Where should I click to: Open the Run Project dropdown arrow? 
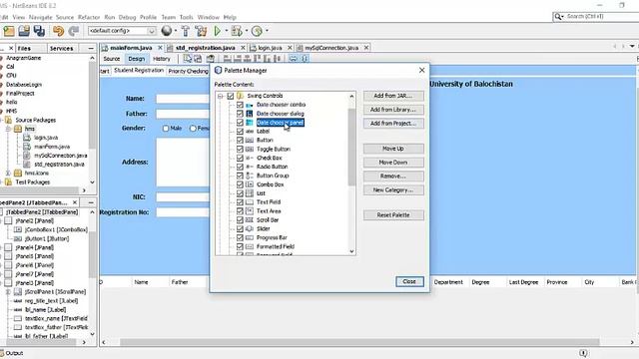click(x=227, y=31)
